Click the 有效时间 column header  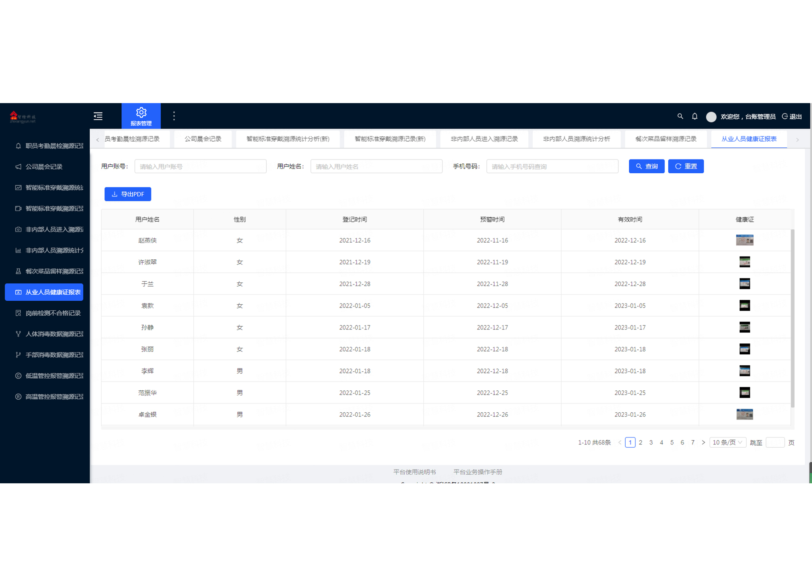click(x=630, y=220)
